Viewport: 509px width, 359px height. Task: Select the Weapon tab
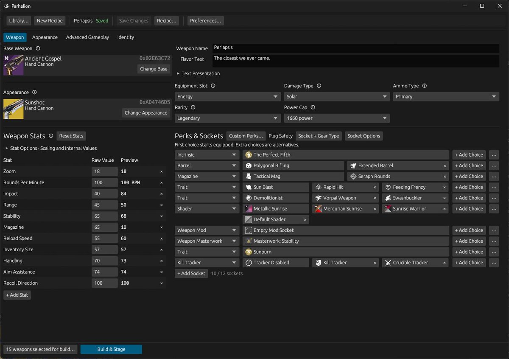click(15, 37)
